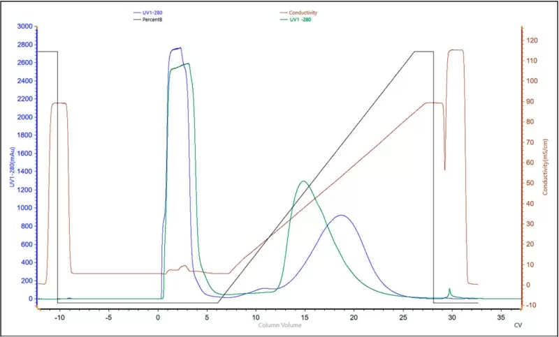Screen dimensions: 559x337
Task: Click the 0 tick on left UV axis
Action: pyautogui.click(x=31, y=299)
